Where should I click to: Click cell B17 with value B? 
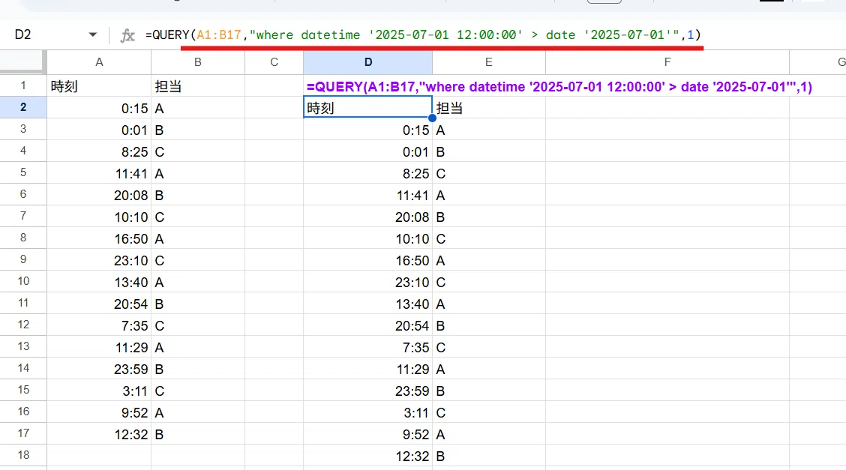[x=198, y=434]
